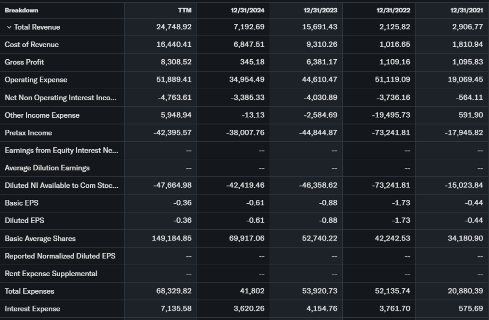This screenshot has height=320, width=489.
Task: Select the Total Expenses row label
Action: tap(30, 291)
